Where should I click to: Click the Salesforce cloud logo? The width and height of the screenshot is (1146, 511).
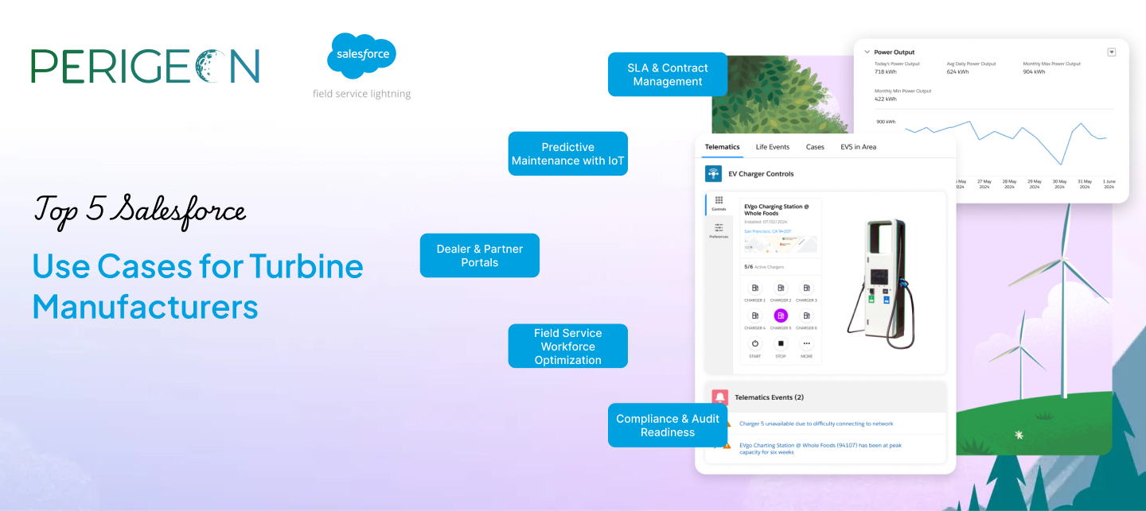pyautogui.click(x=362, y=56)
